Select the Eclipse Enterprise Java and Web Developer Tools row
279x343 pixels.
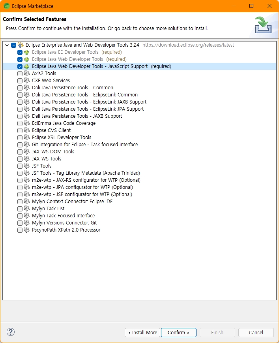(x=140, y=45)
